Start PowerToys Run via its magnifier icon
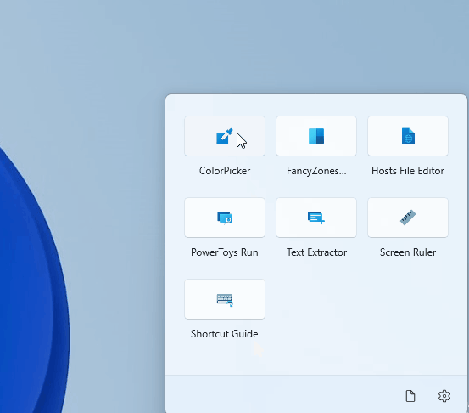The height and width of the screenshot is (413, 469). click(x=225, y=218)
